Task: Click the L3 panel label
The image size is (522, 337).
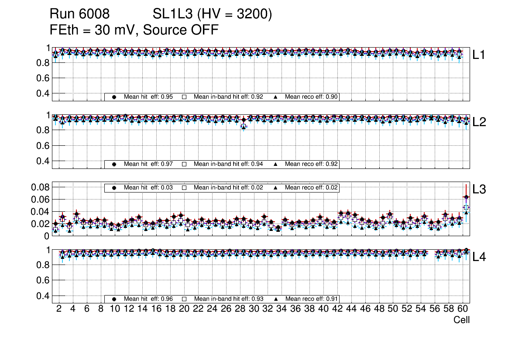Action: tap(479, 189)
